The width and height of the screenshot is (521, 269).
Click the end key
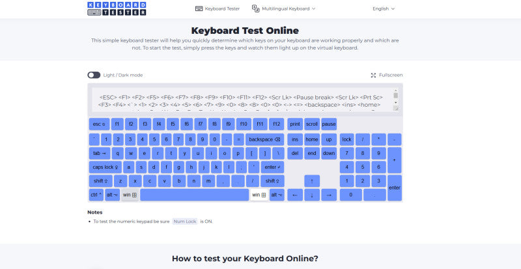(x=312, y=153)
